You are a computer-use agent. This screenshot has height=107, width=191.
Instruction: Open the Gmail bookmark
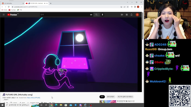4,10
